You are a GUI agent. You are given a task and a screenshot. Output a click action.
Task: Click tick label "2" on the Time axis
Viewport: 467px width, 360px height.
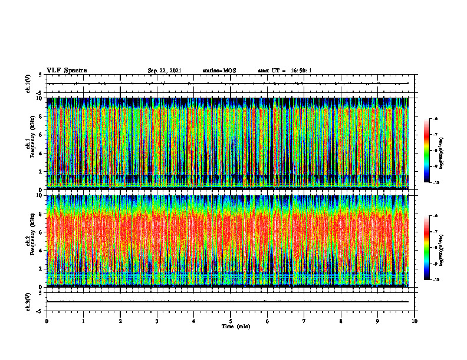120,321
